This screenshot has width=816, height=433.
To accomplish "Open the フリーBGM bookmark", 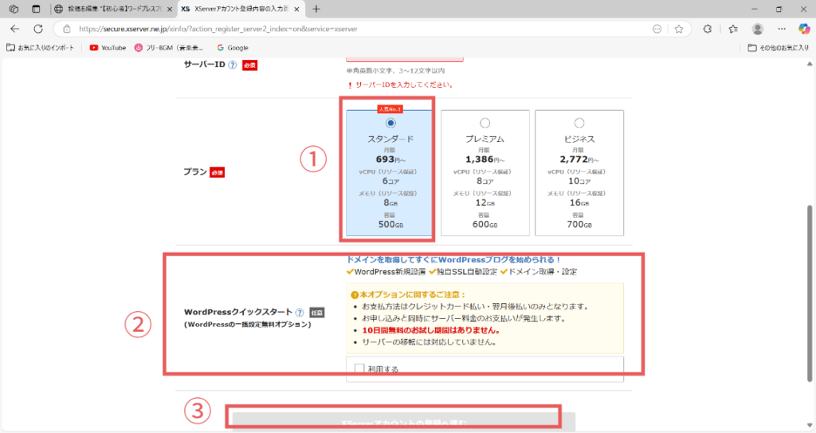I will [x=169, y=47].
